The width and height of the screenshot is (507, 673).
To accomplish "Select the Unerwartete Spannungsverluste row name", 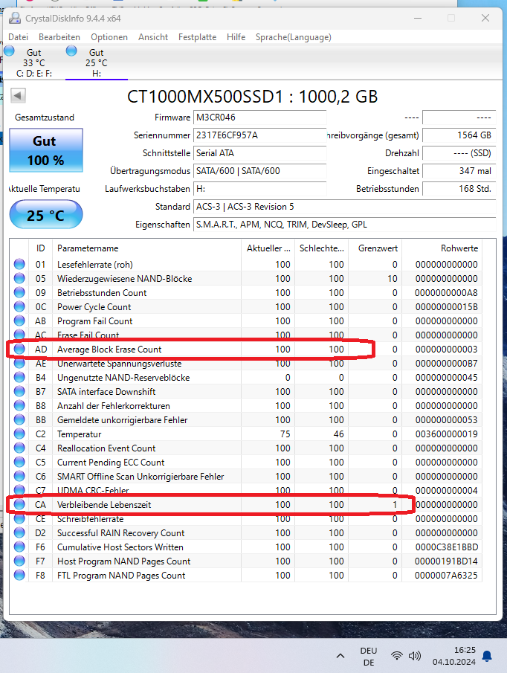I will (119, 364).
